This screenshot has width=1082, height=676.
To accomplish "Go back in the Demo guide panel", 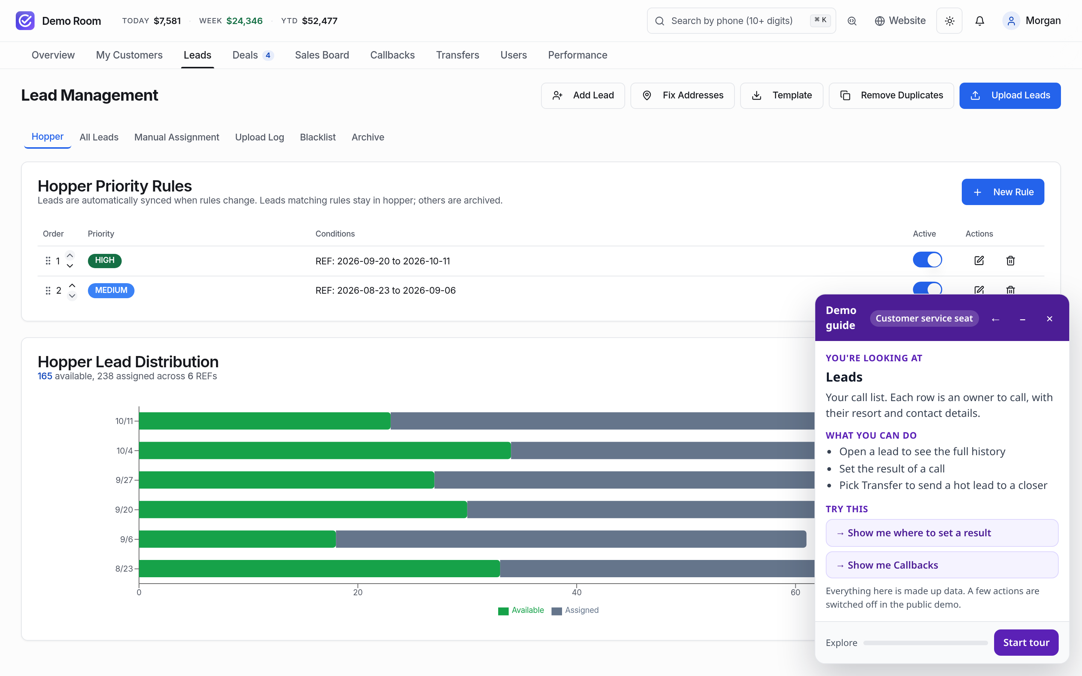I will point(995,319).
